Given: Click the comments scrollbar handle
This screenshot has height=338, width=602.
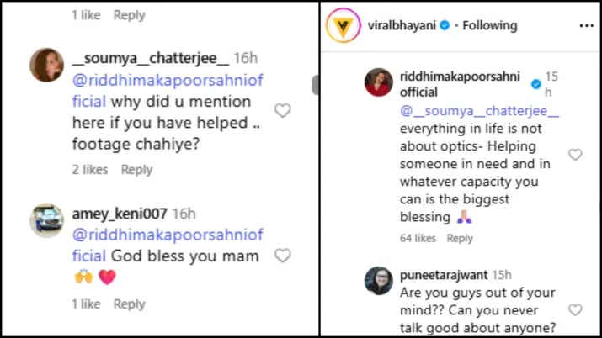Looking at the screenshot, I should coord(316,85).
